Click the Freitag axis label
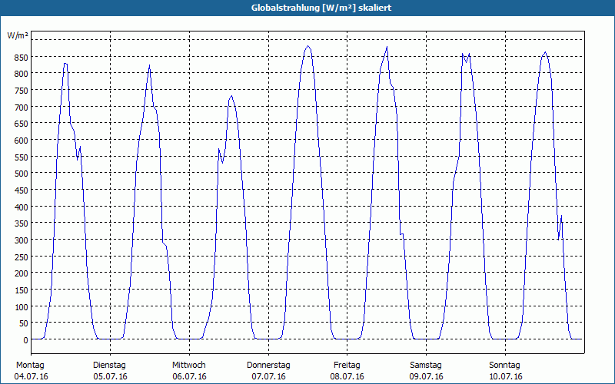 tap(347, 366)
